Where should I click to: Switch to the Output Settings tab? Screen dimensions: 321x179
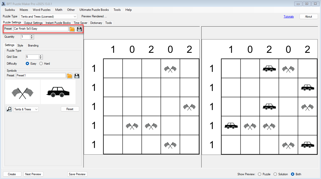click(33, 23)
